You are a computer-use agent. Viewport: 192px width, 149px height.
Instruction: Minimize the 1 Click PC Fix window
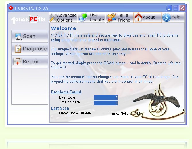point(169,8)
